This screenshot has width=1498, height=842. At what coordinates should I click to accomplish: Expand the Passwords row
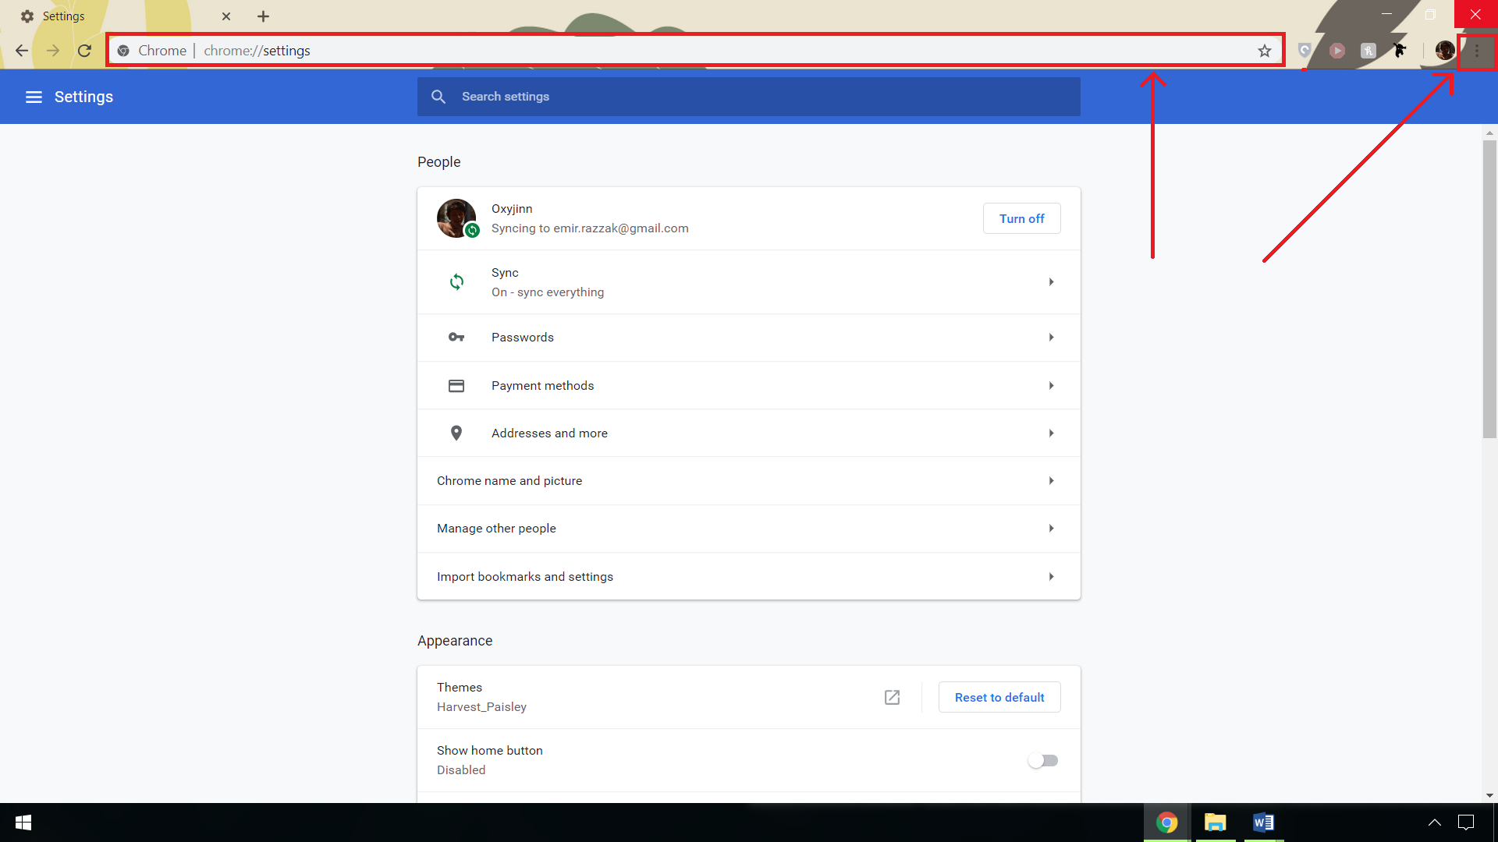(748, 338)
